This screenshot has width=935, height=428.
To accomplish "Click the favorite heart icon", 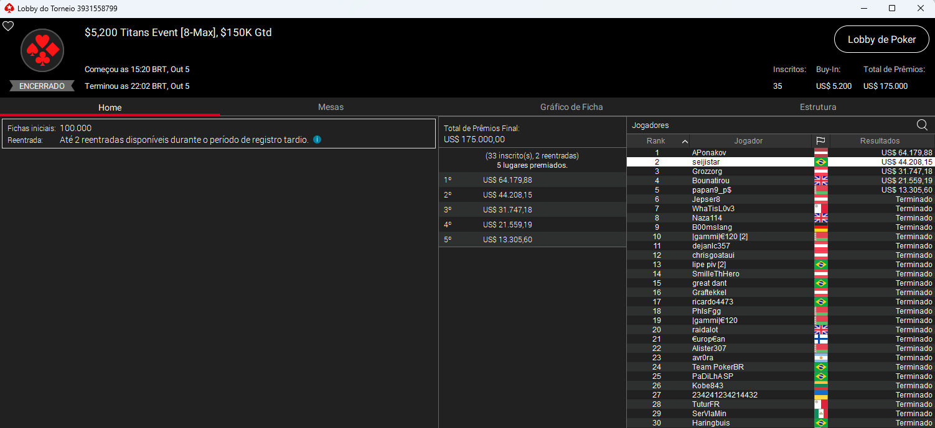I will [8, 26].
